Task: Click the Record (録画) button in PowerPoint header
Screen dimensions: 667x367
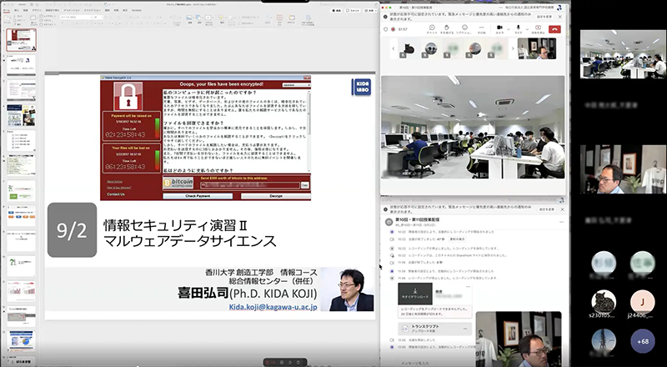Action: point(336,10)
